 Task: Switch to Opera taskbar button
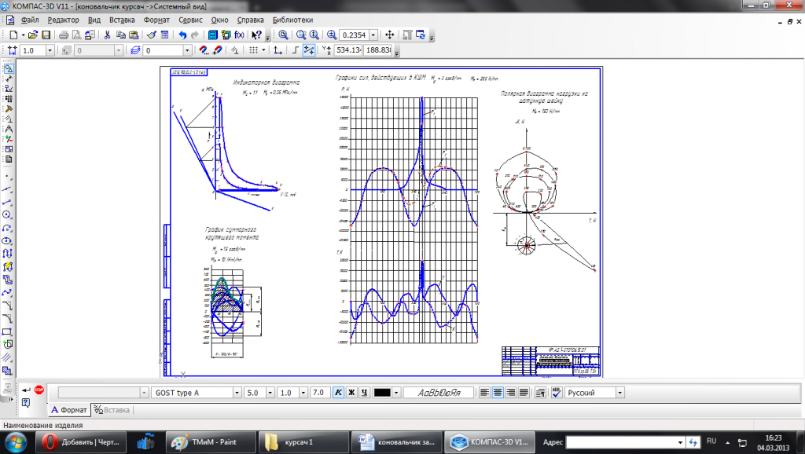(80, 441)
